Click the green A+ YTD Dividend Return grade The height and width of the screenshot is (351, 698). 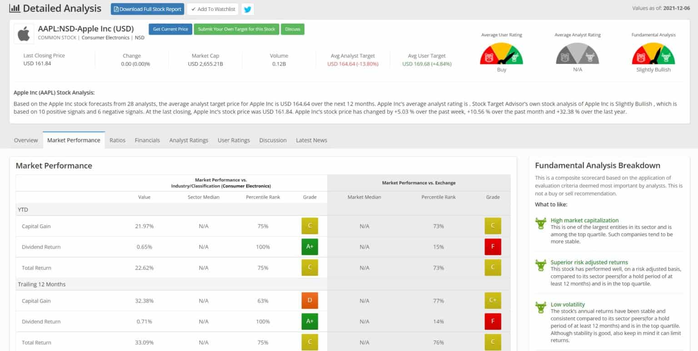(309, 247)
